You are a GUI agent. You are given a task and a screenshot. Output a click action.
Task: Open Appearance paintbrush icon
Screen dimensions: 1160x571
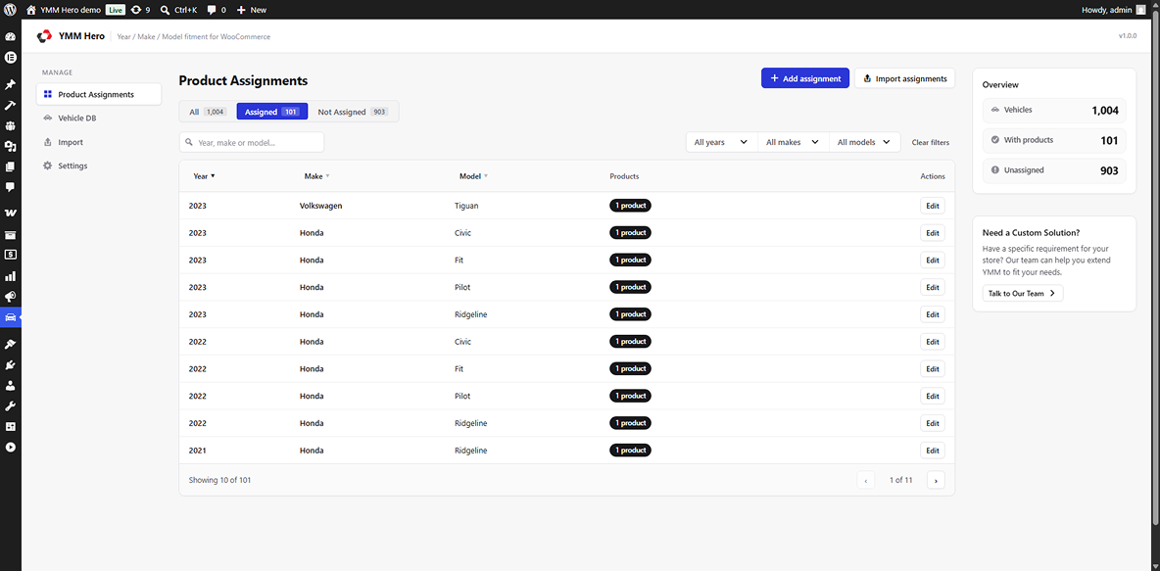[11, 344]
